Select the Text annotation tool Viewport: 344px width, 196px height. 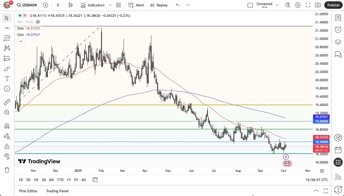pos(7,79)
